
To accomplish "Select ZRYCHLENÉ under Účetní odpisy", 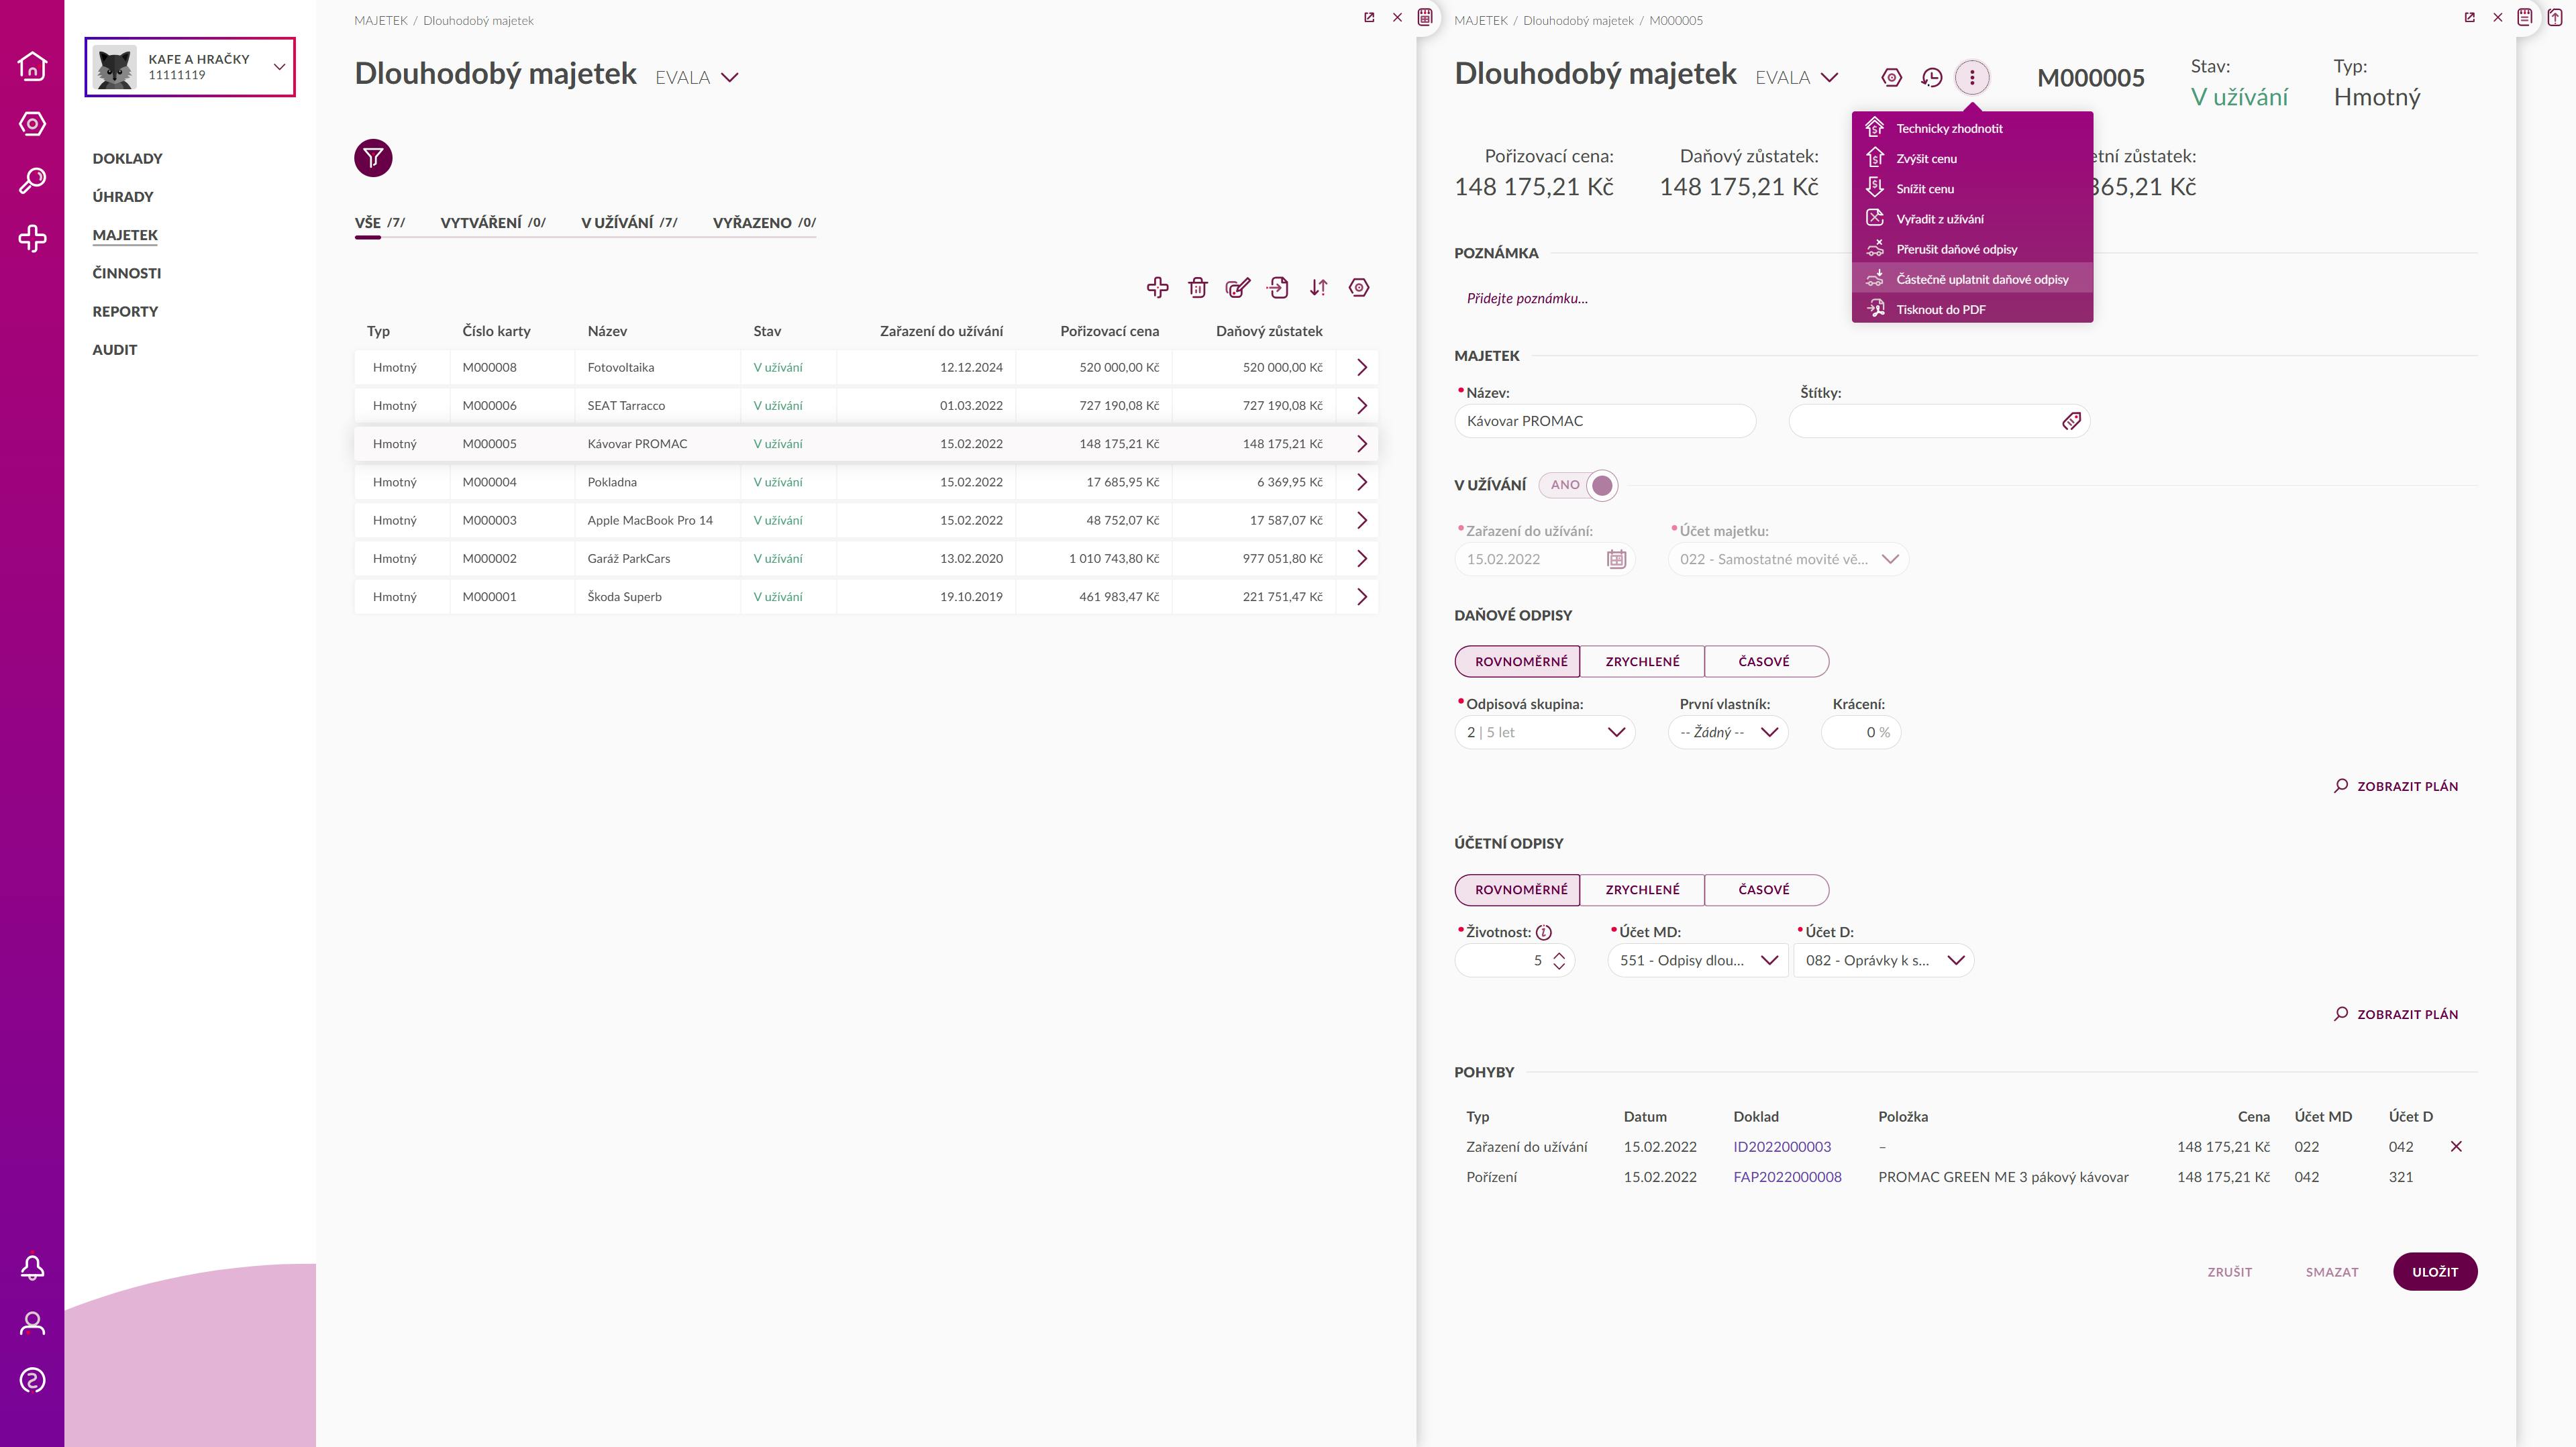I will pyautogui.click(x=1642, y=890).
